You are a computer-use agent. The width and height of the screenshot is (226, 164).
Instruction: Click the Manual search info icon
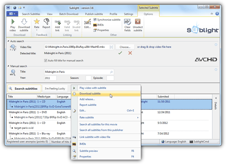[216, 69]
